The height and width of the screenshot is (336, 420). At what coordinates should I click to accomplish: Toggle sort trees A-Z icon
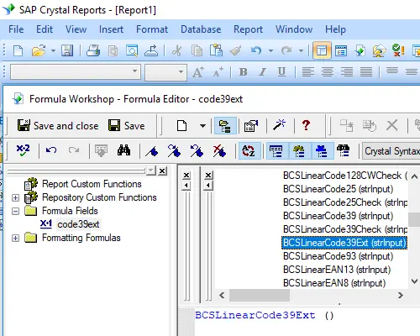249,151
